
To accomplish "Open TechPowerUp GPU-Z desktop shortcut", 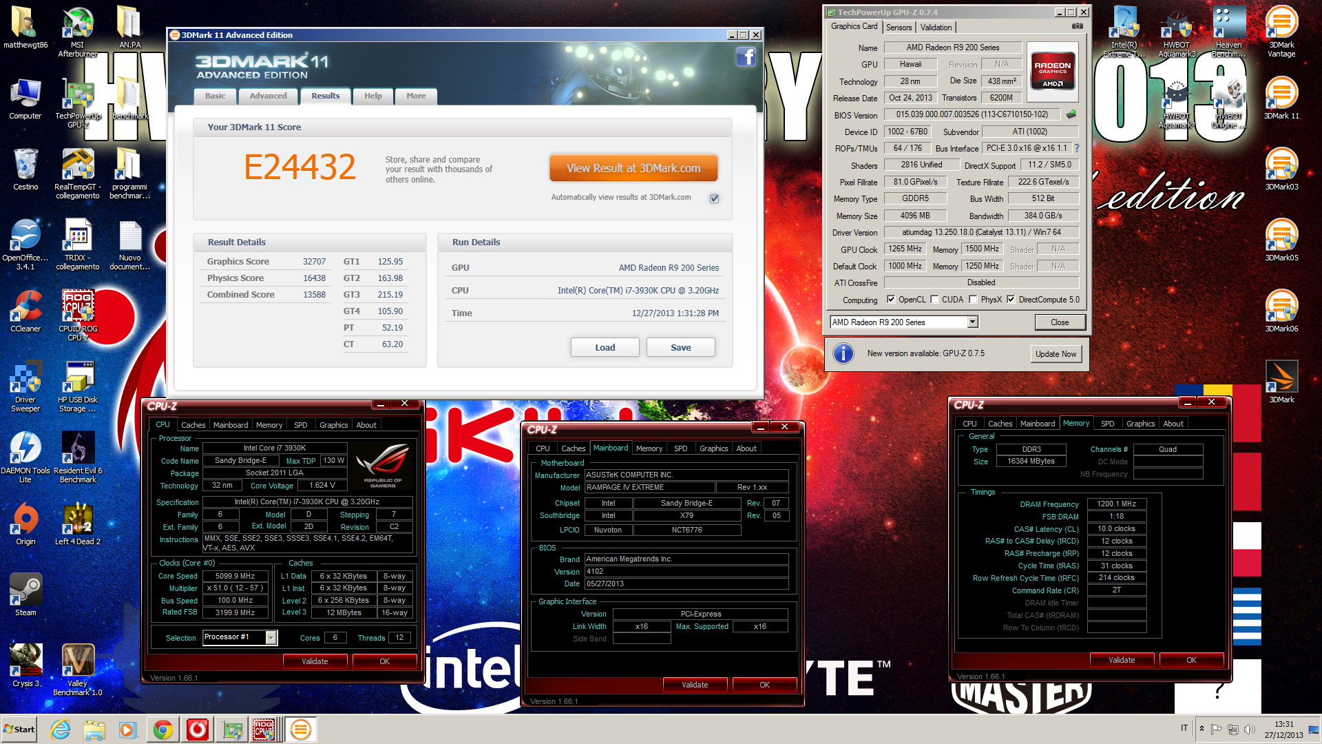I will pos(78,103).
